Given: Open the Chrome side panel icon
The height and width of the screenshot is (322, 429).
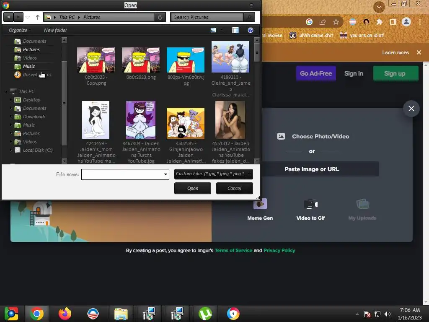Looking at the screenshot, I should coord(393,22).
